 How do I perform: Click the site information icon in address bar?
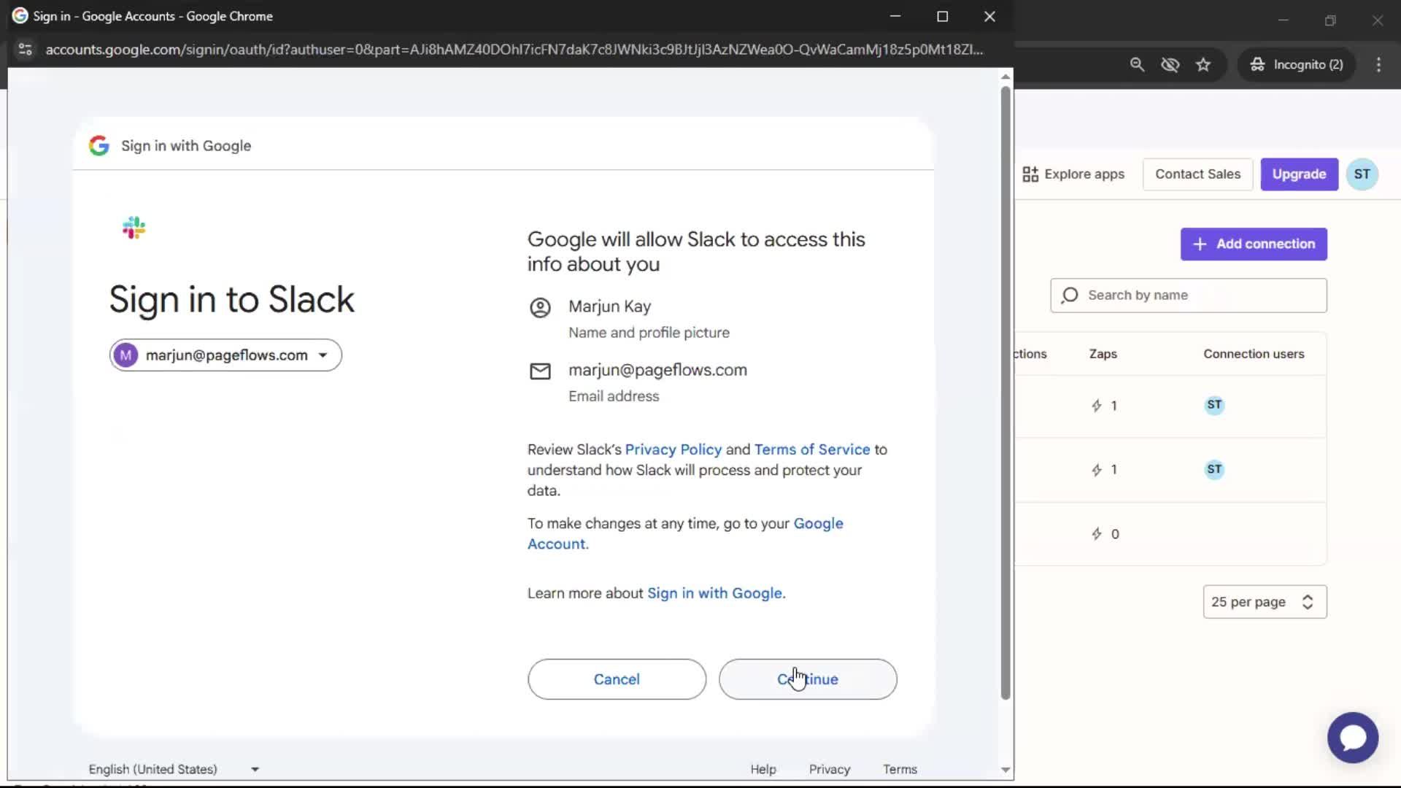[x=25, y=50]
